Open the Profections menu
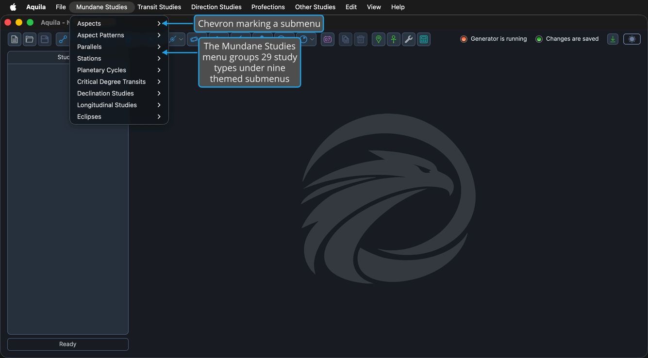648x358 pixels. pos(268,7)
